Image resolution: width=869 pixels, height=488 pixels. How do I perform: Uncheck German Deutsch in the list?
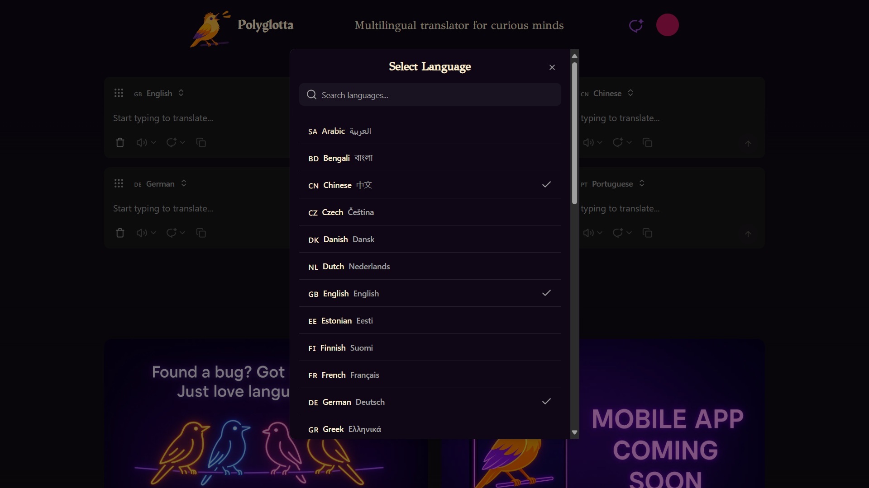(x=430, y=402)
